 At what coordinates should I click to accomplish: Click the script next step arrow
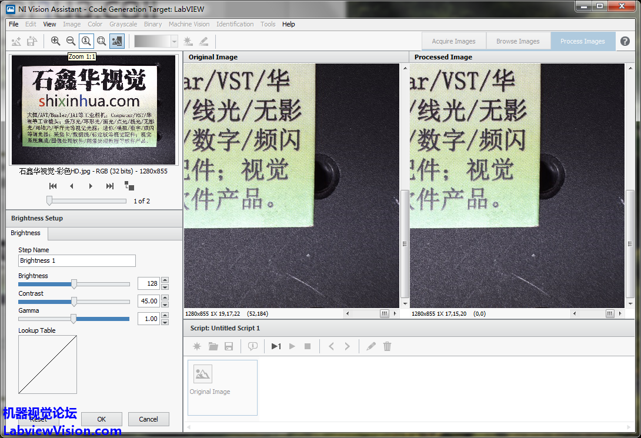[348, 346]
